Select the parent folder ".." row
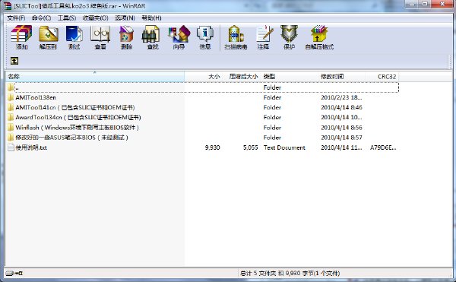The width and height of the screenshot is (456, 282). [x=202, y=87]
